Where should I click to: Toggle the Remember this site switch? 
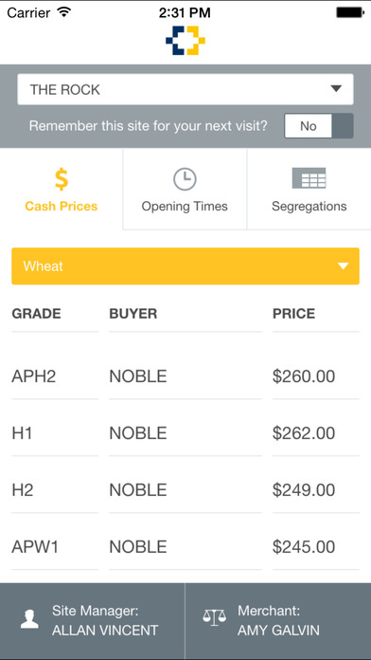point(319,126)
